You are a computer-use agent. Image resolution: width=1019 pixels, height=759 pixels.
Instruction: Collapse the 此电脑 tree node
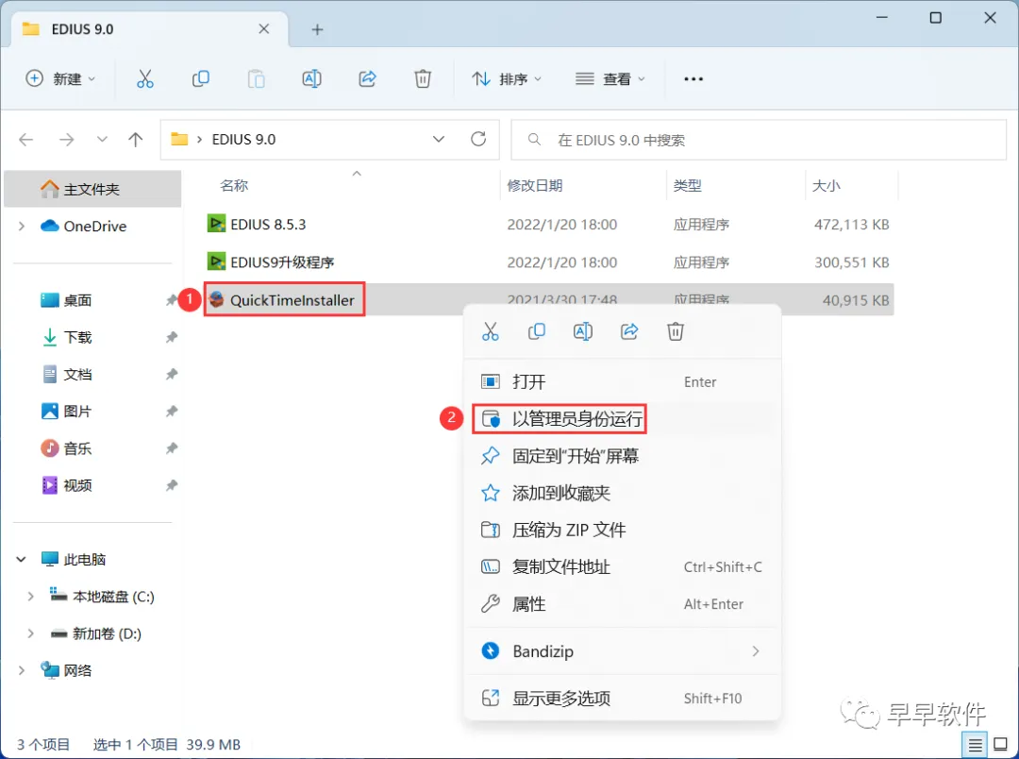[x=21, y=559]
